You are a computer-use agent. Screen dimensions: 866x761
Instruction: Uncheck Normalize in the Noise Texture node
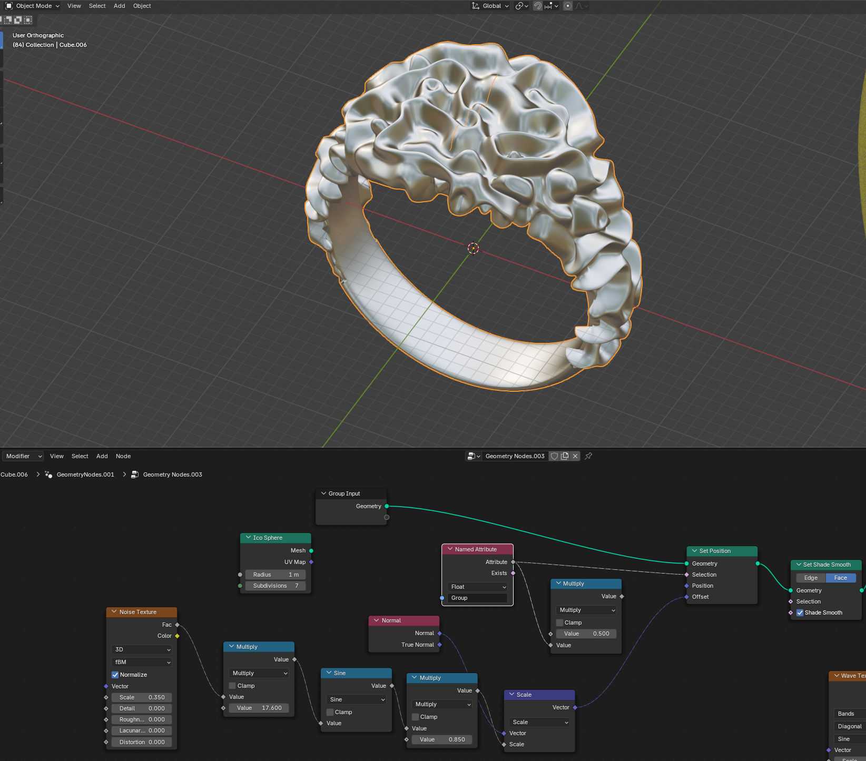tap(115, 675)
